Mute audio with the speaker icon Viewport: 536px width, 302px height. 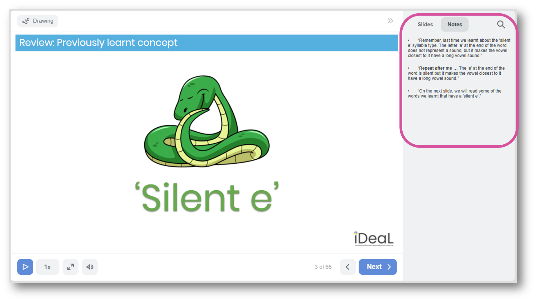(x=90, y=267)
